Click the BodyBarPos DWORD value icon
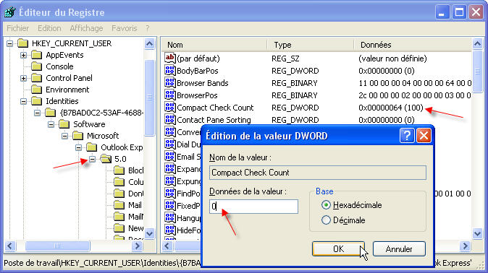The image size is (488, 273). (170, 70)
